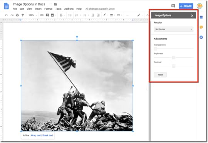The width and height of the screenshot is (208, 143).
Task: Open the Add-ons menu
Action: coord(69,9)
